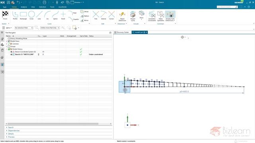This screenshot has width=255, height=143.
Task: Switch to the Analysis ribbon tab
Action: [x=24, y=7]
